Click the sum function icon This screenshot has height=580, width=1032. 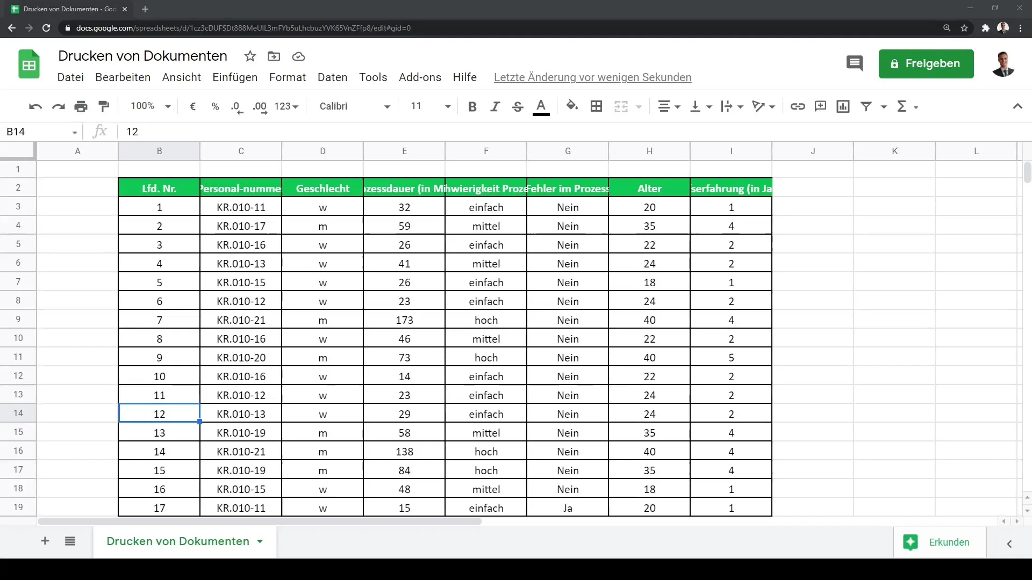[x=904, y=105]
